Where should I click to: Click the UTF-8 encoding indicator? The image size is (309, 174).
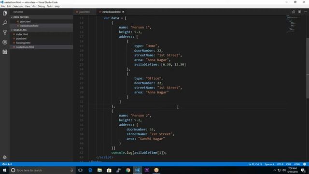click(x=280, y=164)
